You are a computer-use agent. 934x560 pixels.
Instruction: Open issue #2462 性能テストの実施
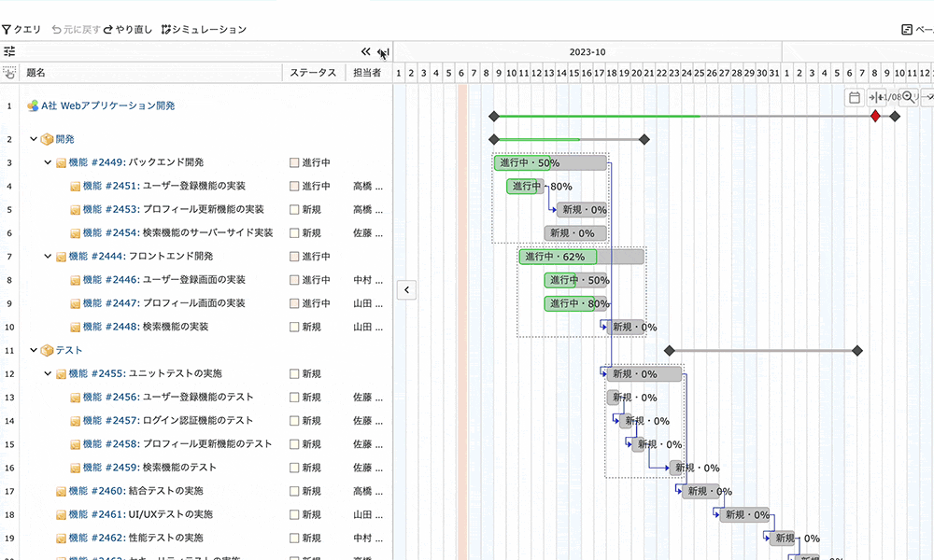[135, 538]
